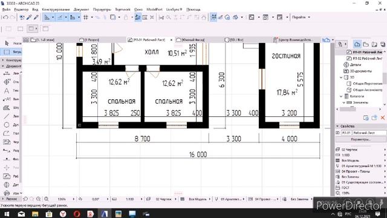
Task: Open Редактор menu
Action: tap(21, 10)
